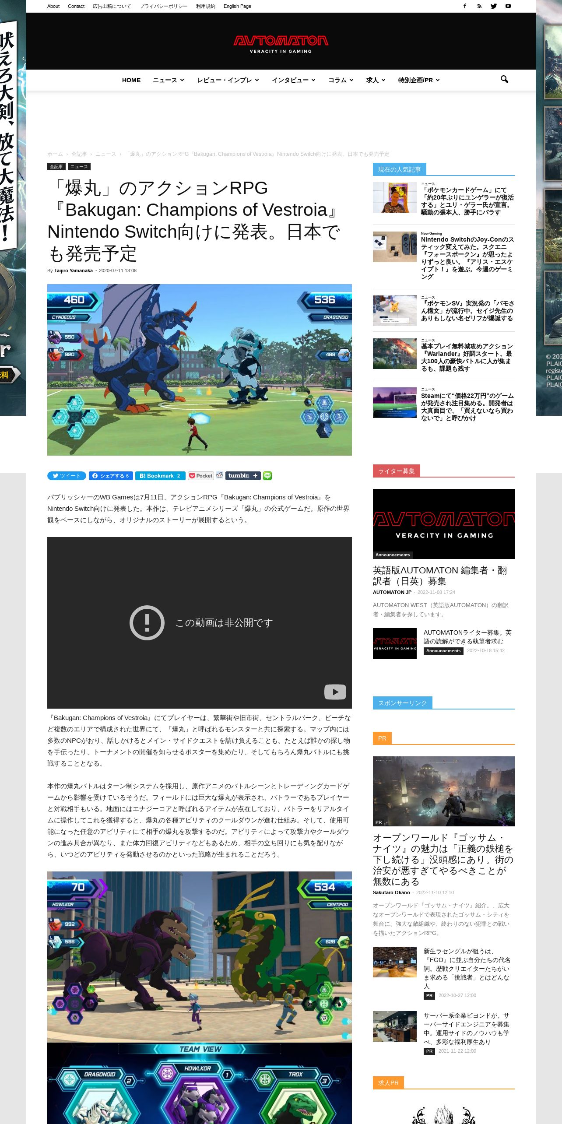The height and width of the screenshot is (1124, 562).
Task: Open the Twitter icon in the top bar
Action: click(x=494, y=6)
